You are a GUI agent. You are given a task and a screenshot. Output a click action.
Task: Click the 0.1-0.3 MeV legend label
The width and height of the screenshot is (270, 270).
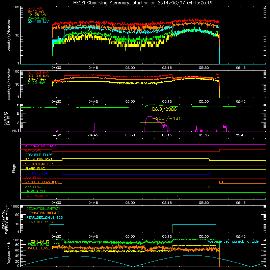click(38, 73)
